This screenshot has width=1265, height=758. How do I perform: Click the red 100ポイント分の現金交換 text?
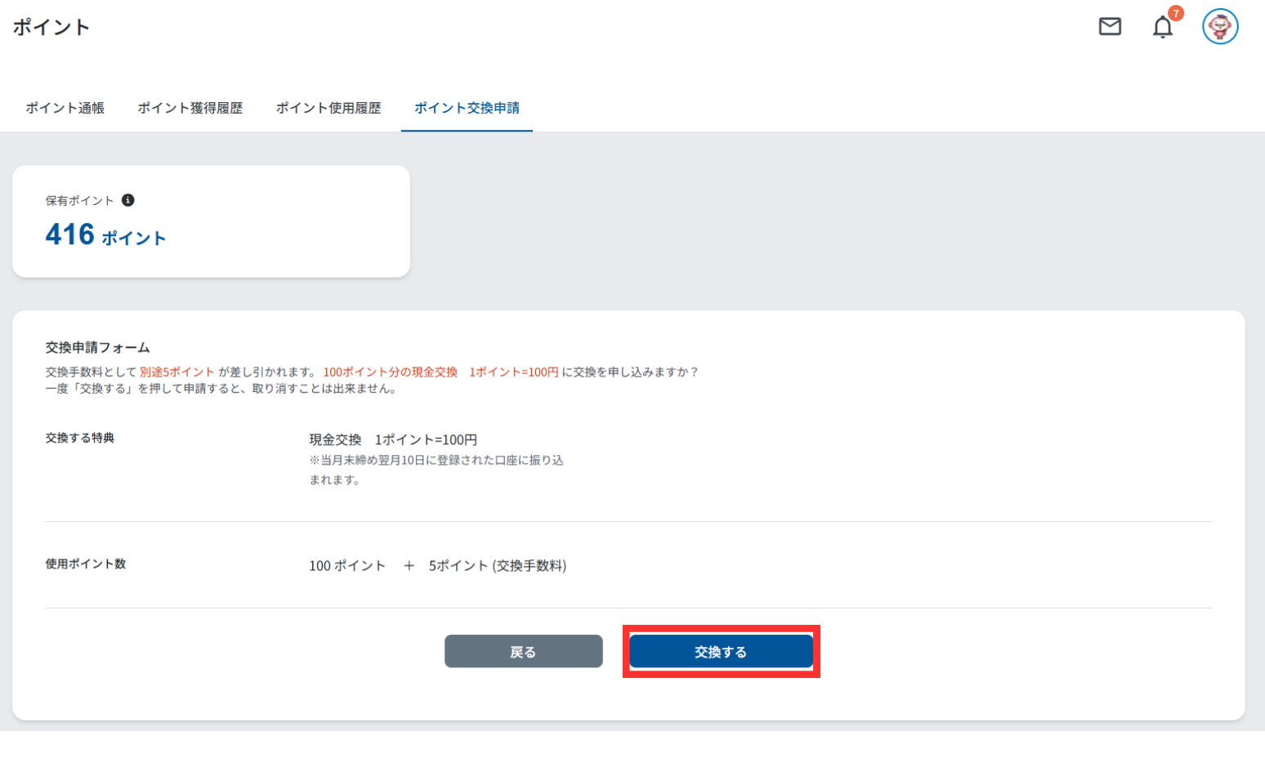click(x=390, y=372)
